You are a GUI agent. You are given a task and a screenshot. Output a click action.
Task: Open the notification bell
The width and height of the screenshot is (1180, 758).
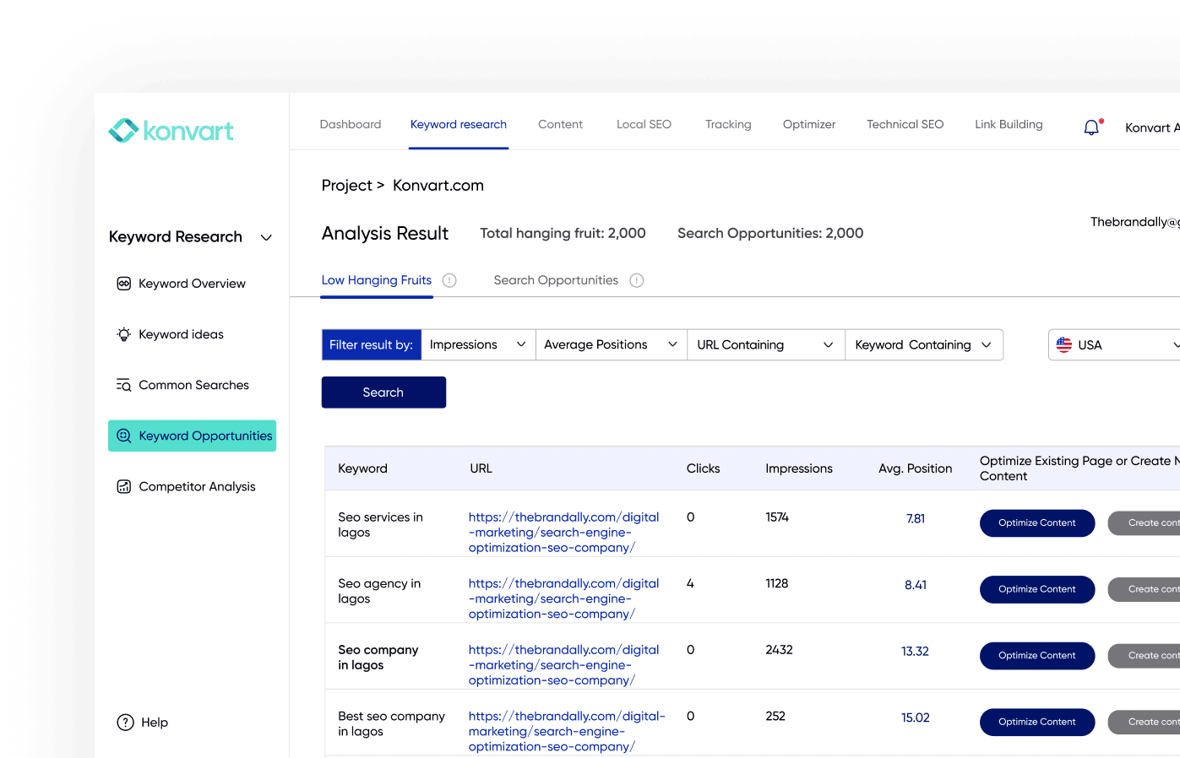pyautogui.click(x=1090, y=127)
